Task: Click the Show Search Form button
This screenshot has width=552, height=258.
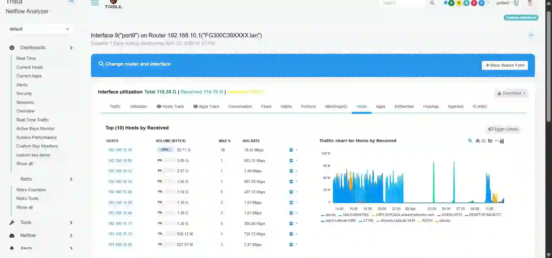Action: (x=505, y=65)
